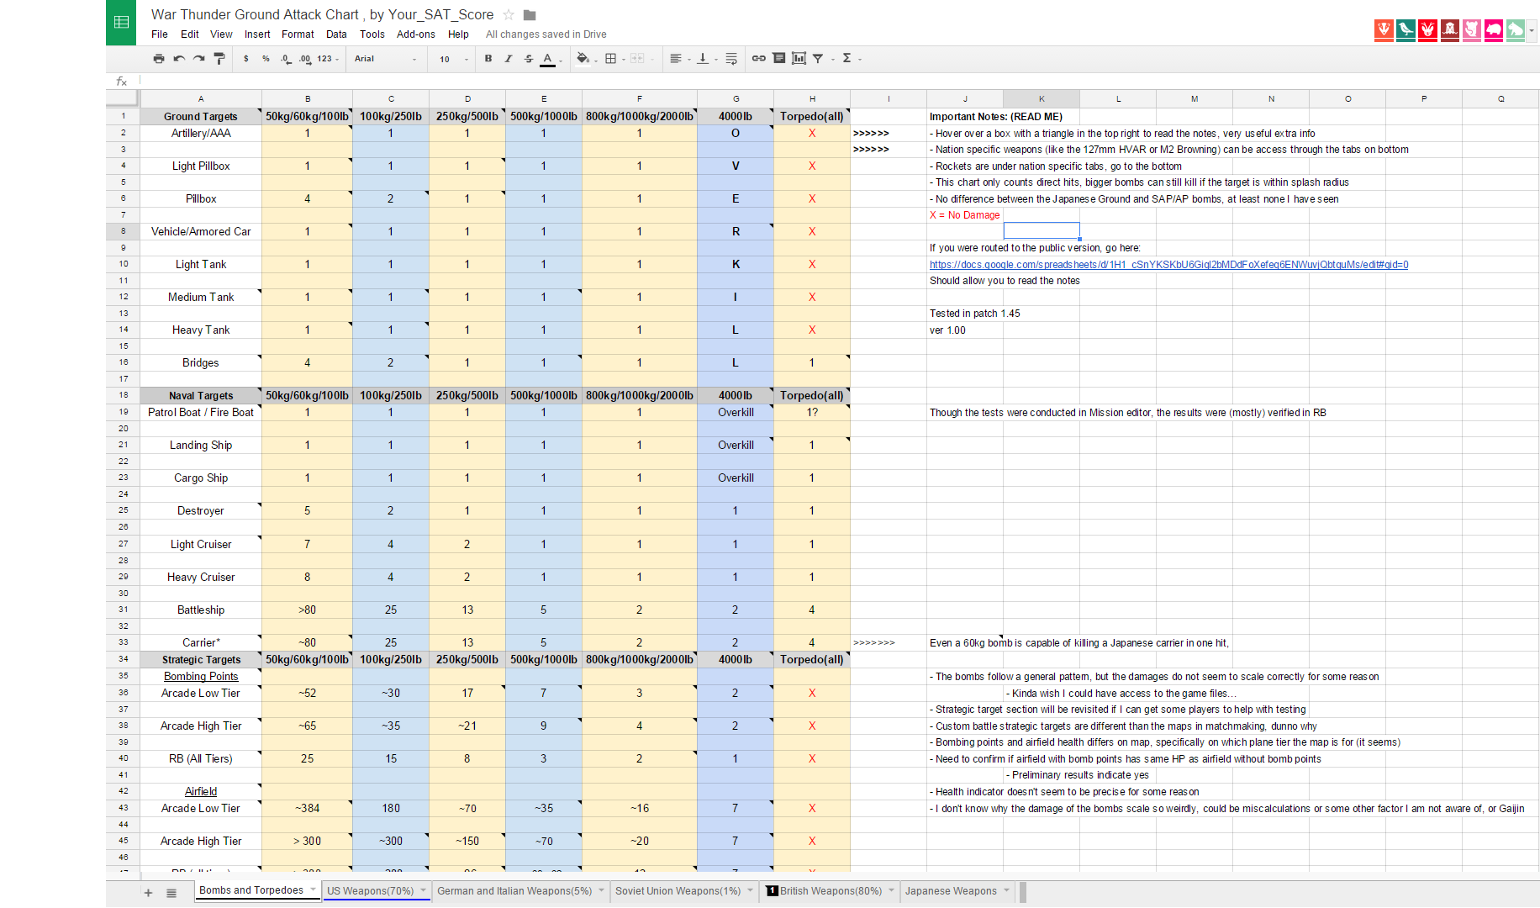Open the Help menu
Screen dimensions: 1540x908
458,34
